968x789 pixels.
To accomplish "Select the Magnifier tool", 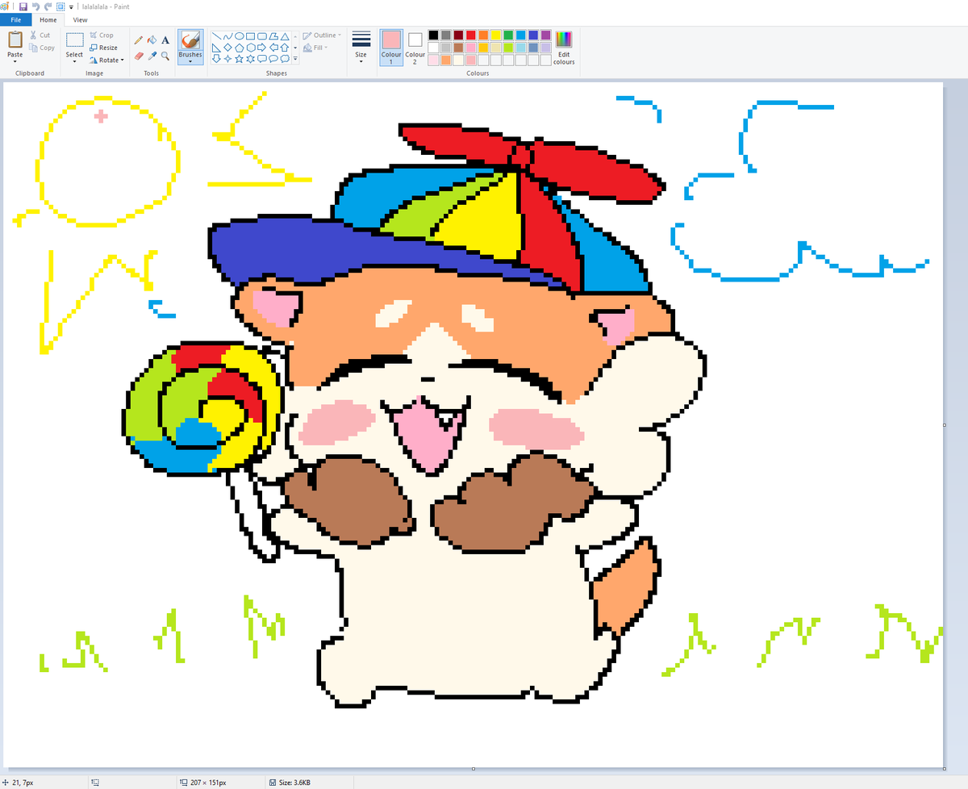I will tap(165, 56).
